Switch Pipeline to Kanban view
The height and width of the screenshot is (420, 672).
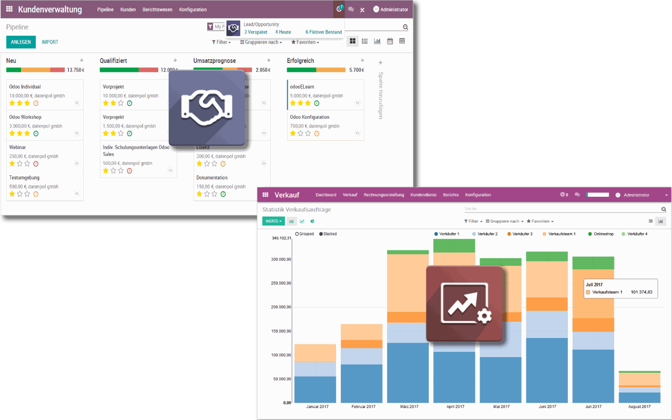tap(352, 41)
